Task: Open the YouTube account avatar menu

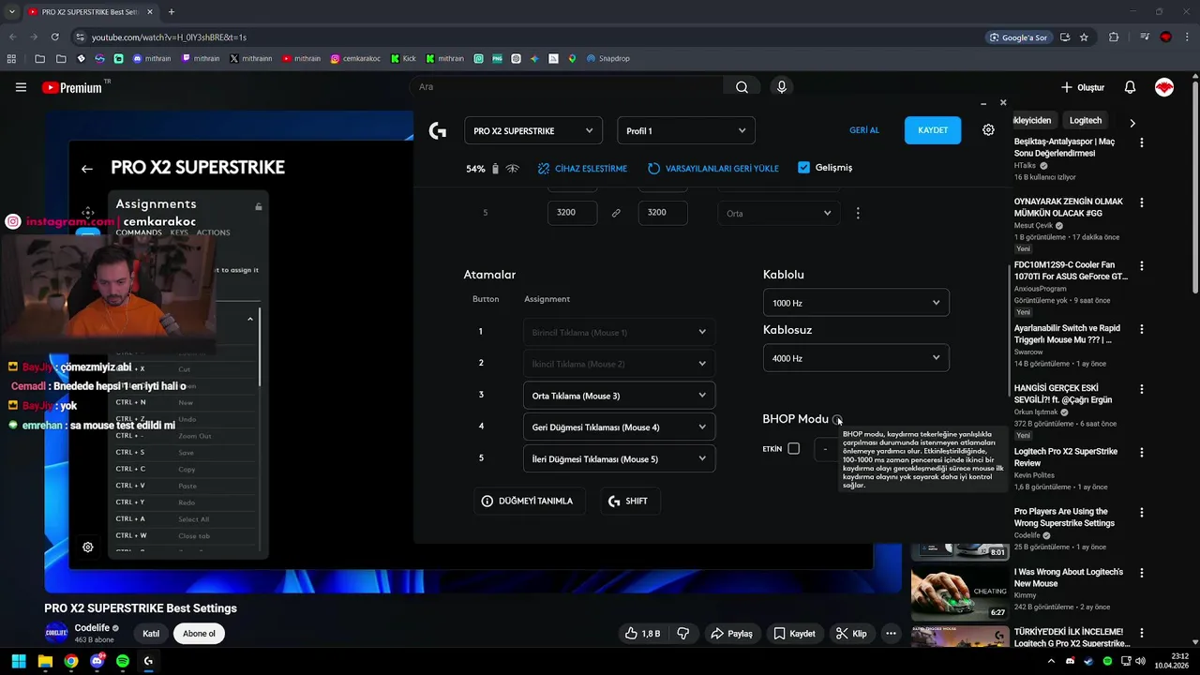Action: pyautogui.click(x=1164, y=87)
